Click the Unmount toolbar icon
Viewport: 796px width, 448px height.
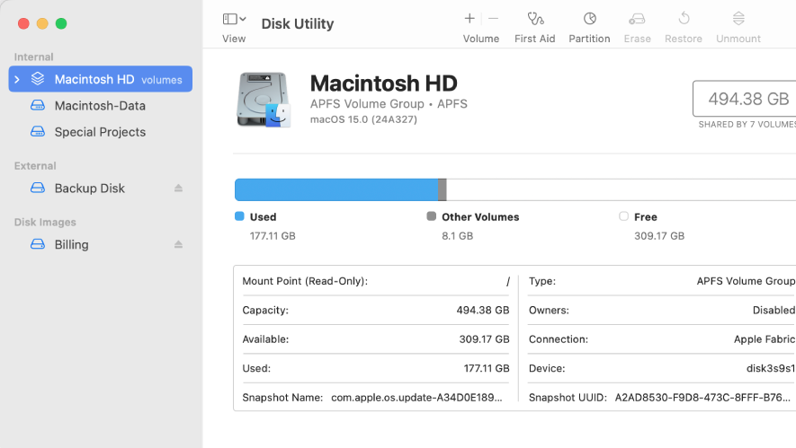[x=738, y=19]
